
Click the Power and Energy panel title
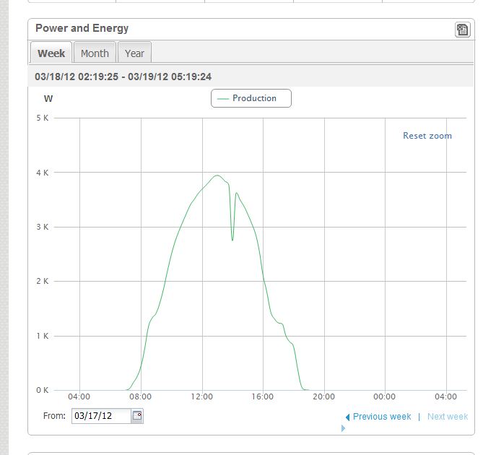[x=82, y=28]
